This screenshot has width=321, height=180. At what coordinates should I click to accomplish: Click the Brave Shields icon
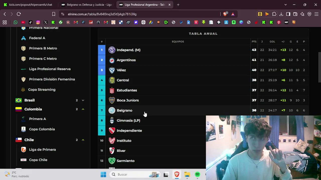tap(225, 14)
